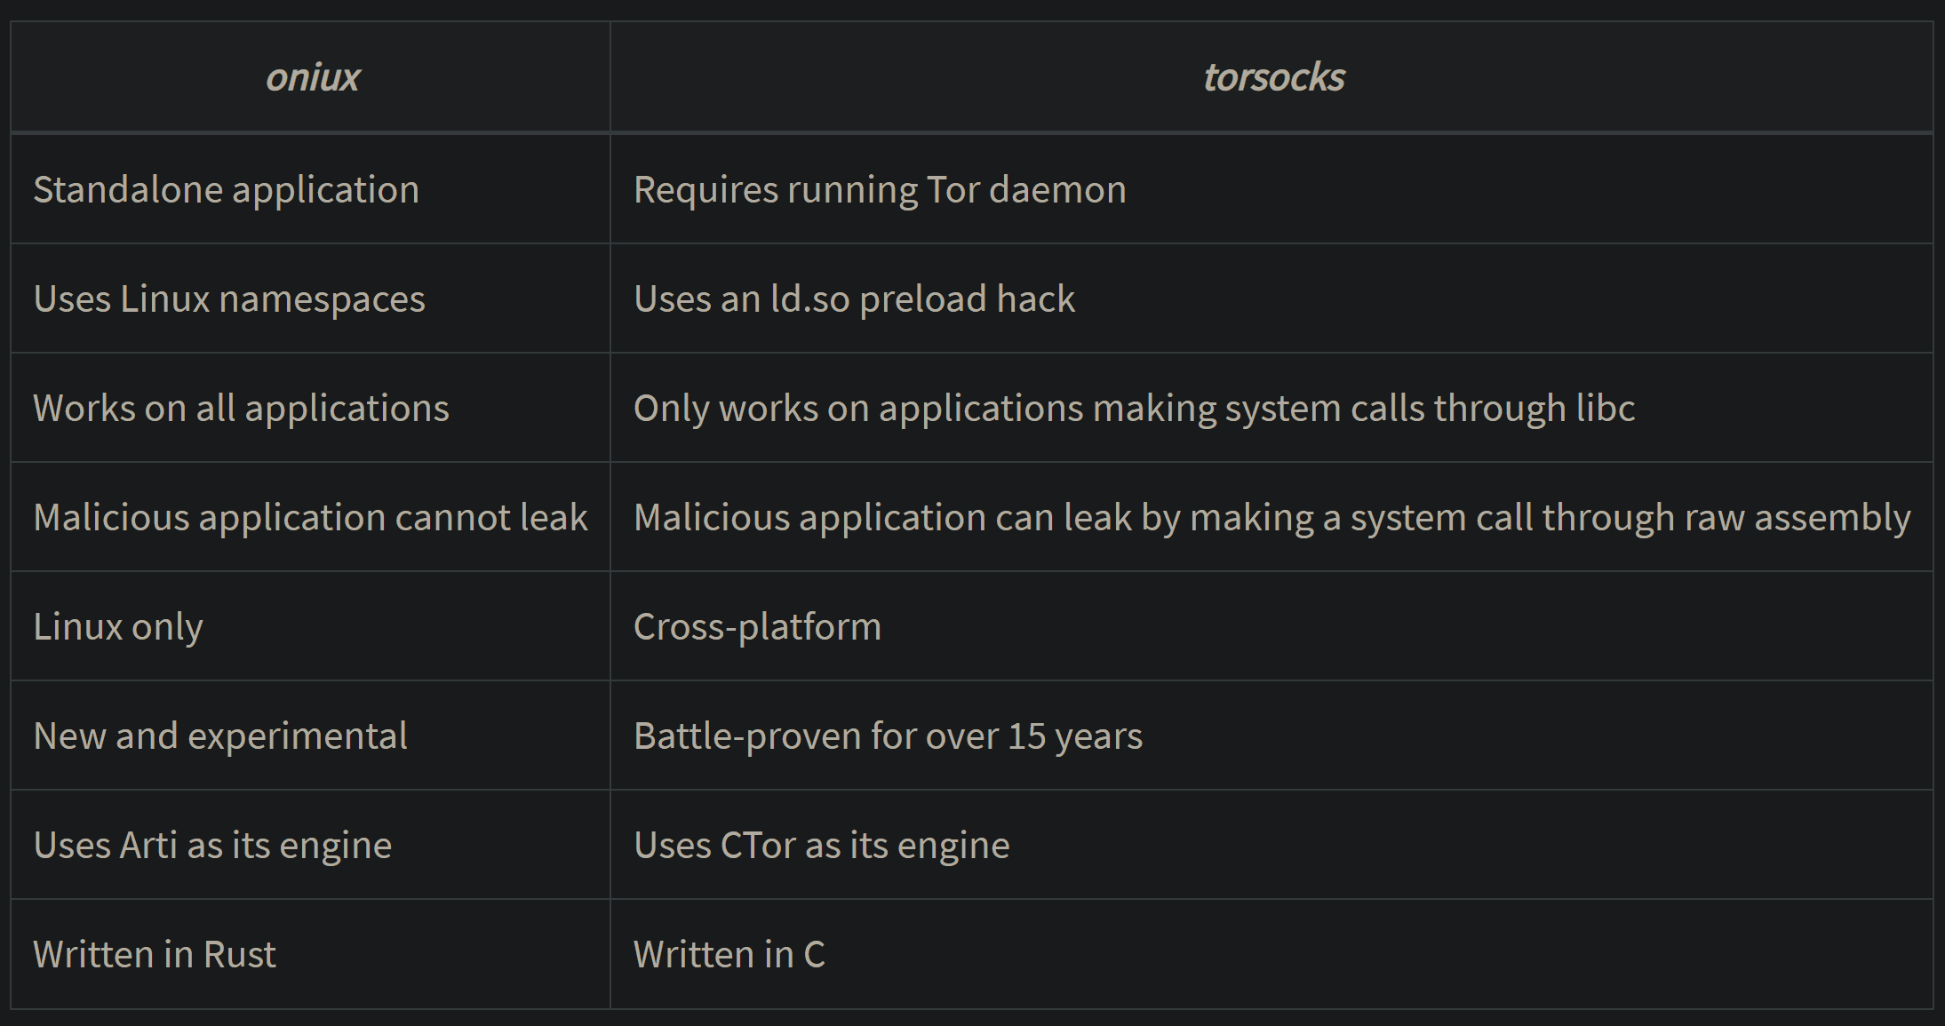Select the 'Linux only' cell

click(x=118, y=626)
